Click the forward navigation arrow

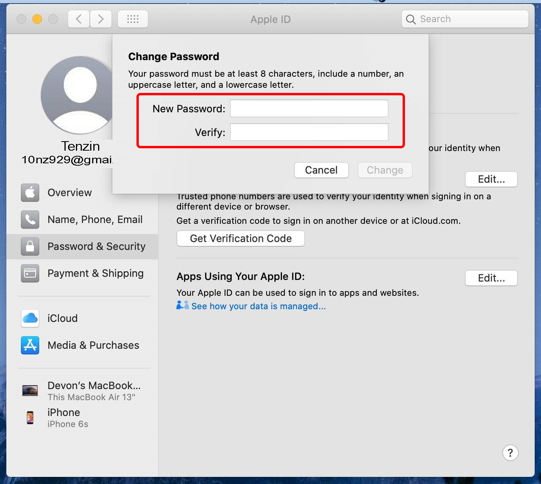coord(101,19)
